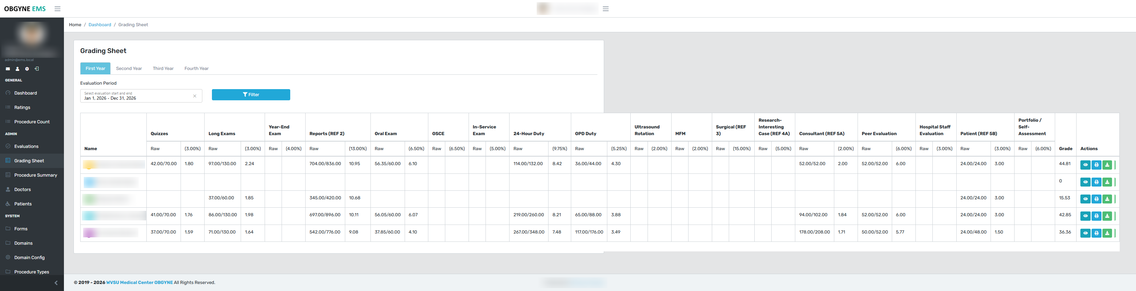The image size is (1136, 291).
Task: Print the sheet for the 36.36 grade row
Action: 1096,233
